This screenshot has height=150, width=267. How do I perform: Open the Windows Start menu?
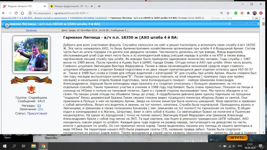pos(4,146)
